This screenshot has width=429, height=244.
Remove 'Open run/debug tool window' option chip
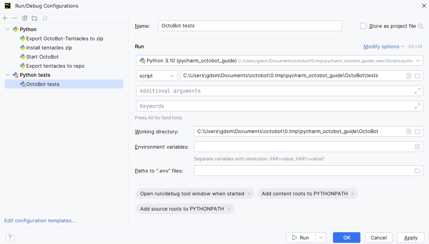pos(249,194)
